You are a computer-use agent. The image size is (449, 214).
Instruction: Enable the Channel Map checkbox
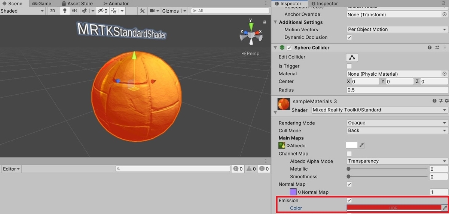click(x=349, y=154)
